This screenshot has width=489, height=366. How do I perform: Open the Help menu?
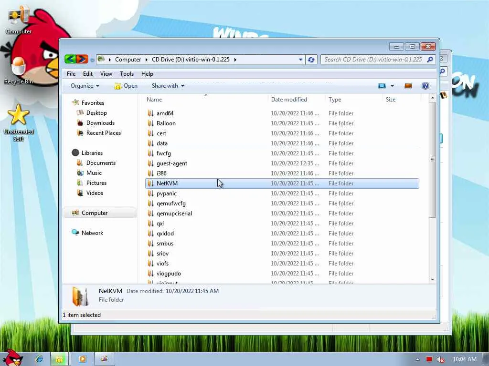[147, 74]
